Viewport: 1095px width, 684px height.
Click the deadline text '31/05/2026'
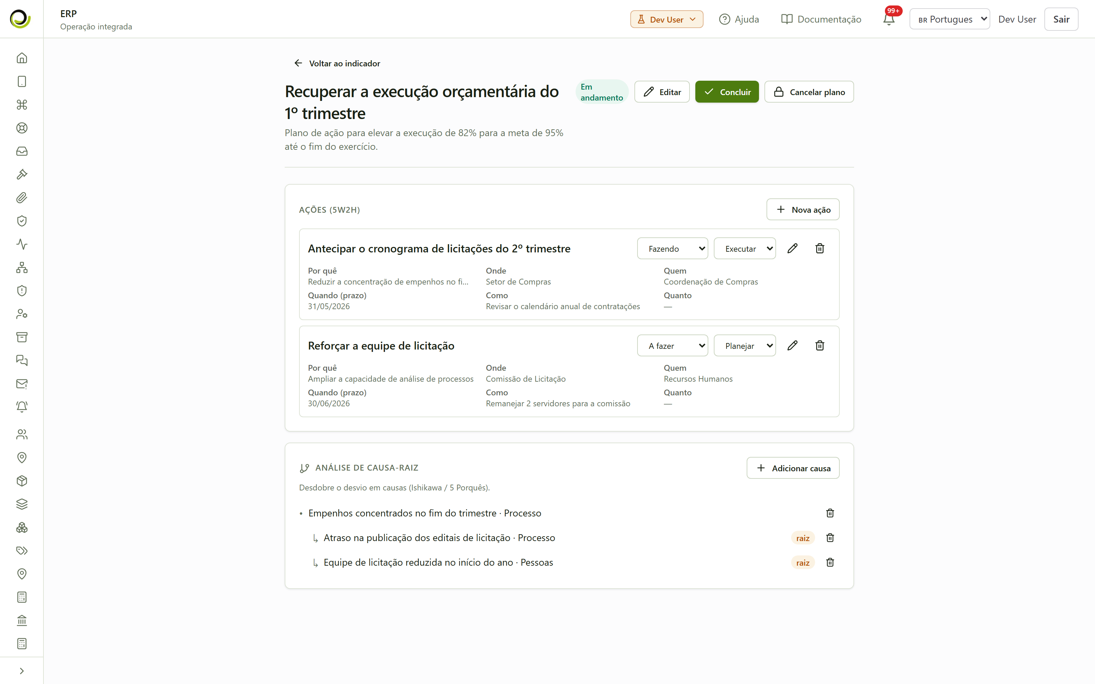(329, 306)
